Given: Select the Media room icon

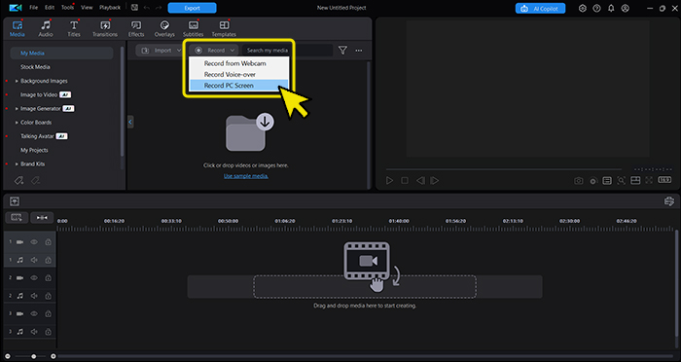Looking at the screenshot, I should click(18, 28).
